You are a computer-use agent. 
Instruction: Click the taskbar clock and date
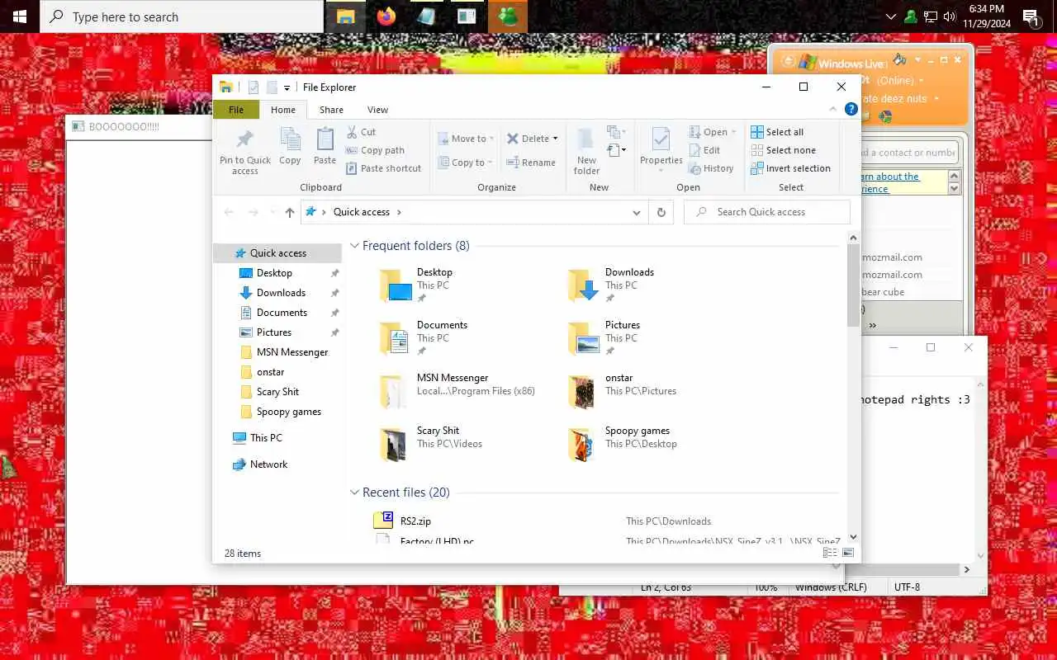986,16
